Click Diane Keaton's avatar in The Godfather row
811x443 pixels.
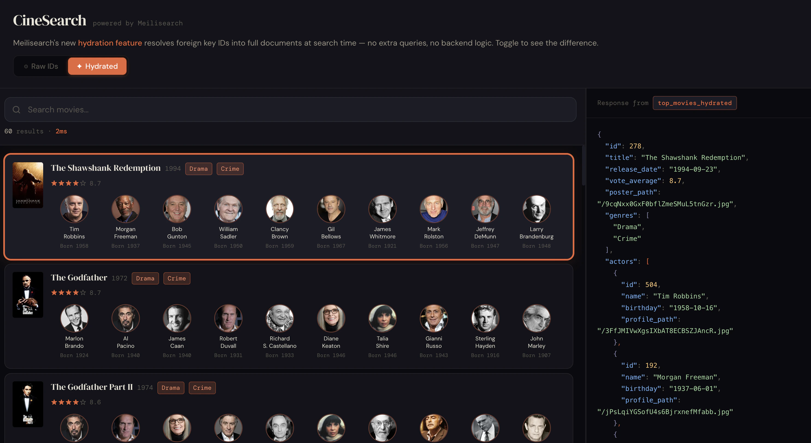331,318
